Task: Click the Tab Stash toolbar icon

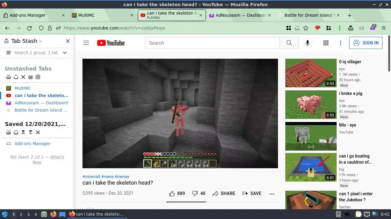Action: (x=297, y=28)
